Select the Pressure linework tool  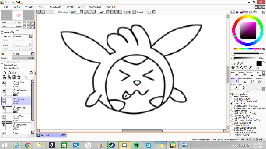click(242, 80)
